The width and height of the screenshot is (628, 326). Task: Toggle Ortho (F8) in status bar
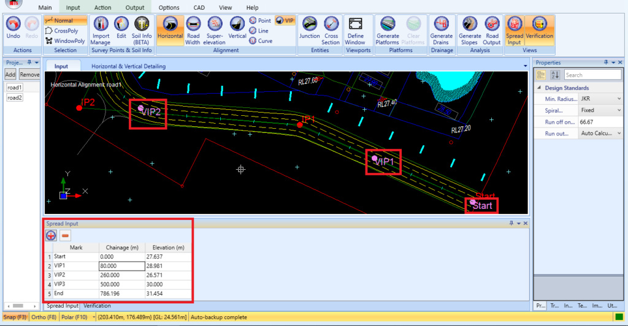point(44,317)
